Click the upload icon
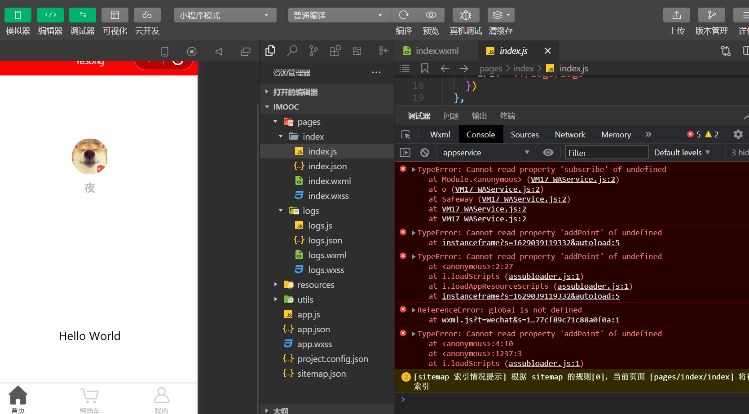Image resolution: width=749 pixels, height=414 pixels. 677,15
